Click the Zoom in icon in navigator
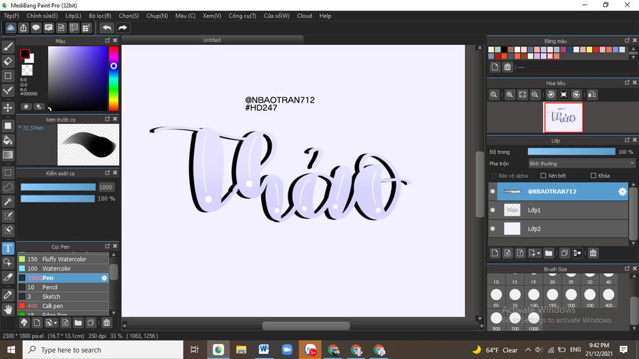639x359 pixels. (x=509, y=95)
